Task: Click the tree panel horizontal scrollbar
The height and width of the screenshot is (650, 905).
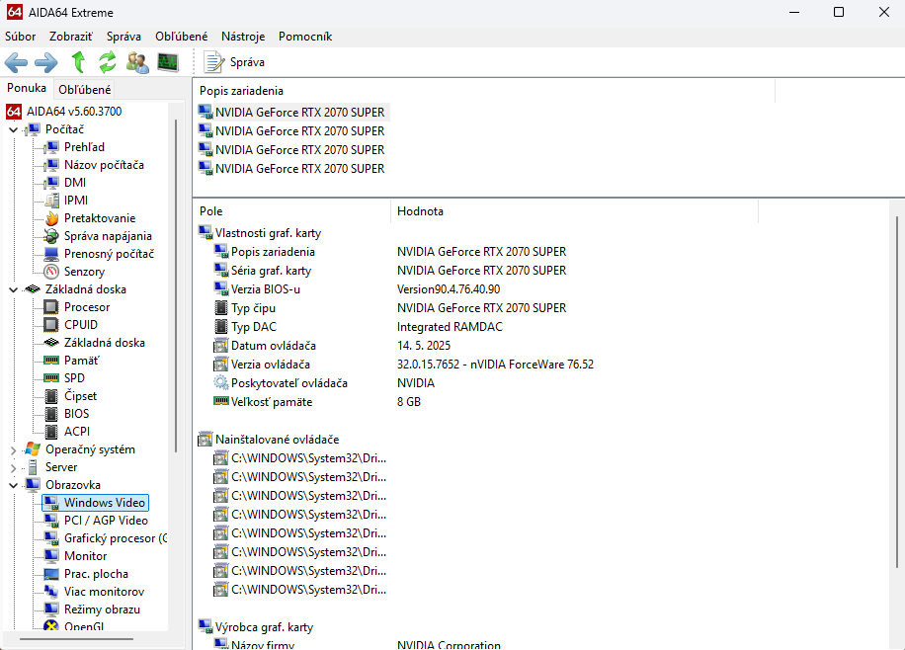Action: click(x=76, y=639)
